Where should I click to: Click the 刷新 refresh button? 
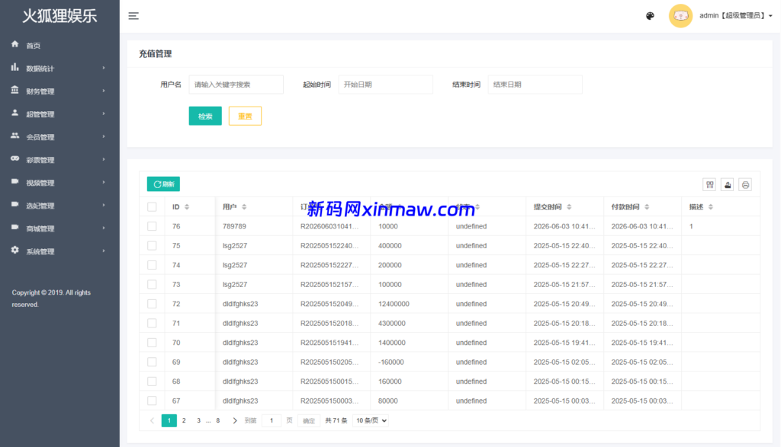pyautogui.click(x=163, y=184)
